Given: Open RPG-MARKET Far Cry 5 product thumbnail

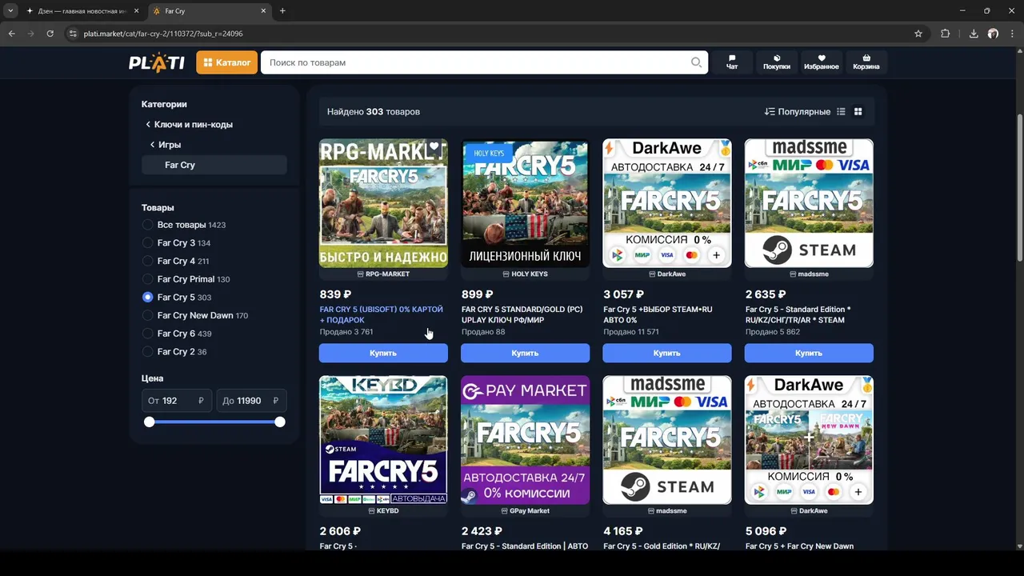Looking at the screenshot, I should 383,203.
